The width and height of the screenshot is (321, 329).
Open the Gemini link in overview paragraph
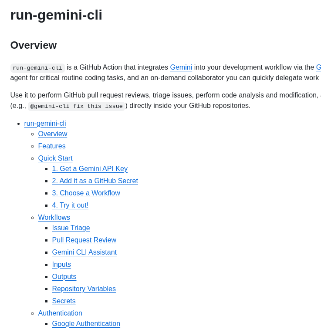pos(181,67)
